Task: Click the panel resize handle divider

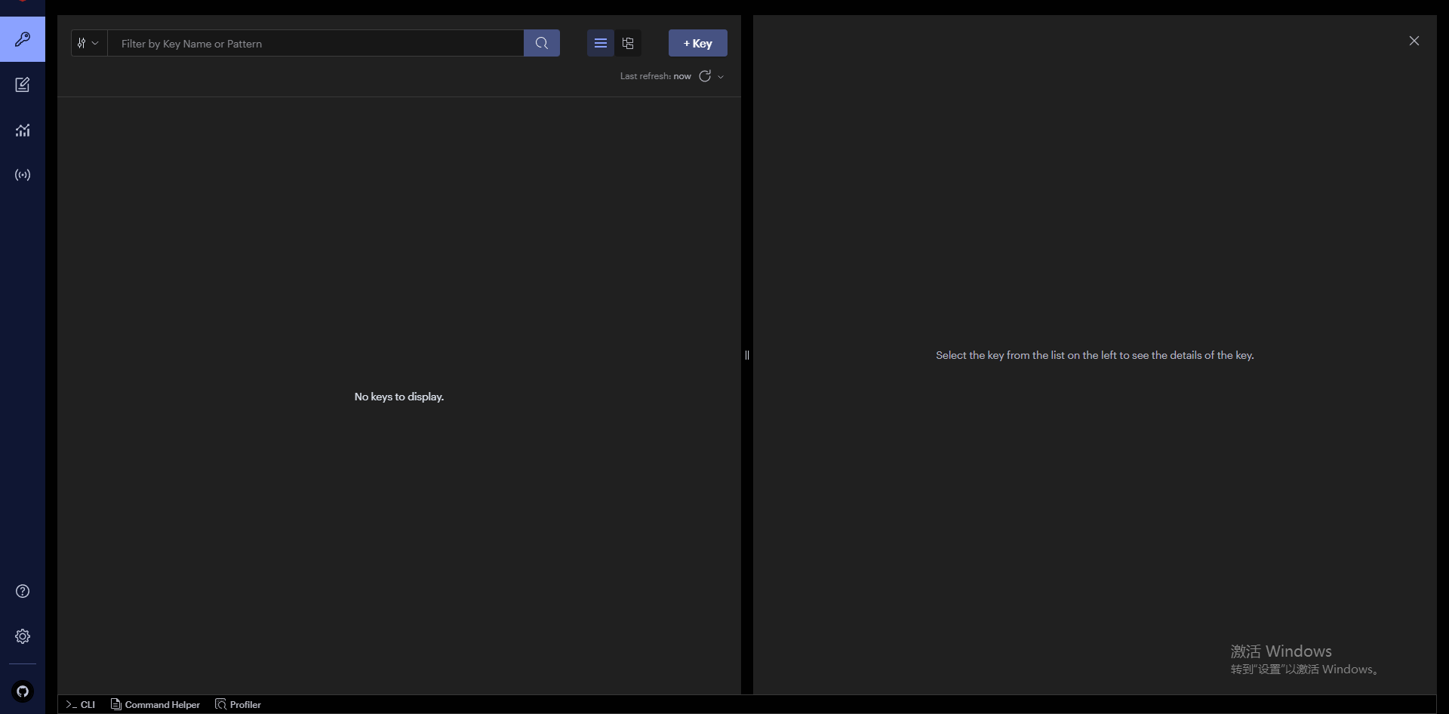Action: (x=747, y=355)
